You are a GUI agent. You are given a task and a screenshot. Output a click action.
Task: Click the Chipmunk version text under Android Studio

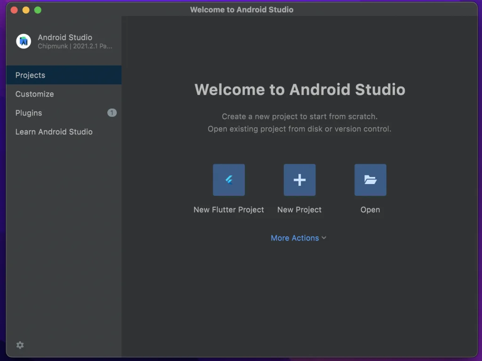pyautogui.click(x=75, y=47)
